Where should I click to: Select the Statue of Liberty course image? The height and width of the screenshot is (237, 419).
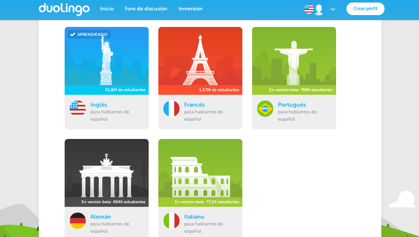tap(107, 61)
